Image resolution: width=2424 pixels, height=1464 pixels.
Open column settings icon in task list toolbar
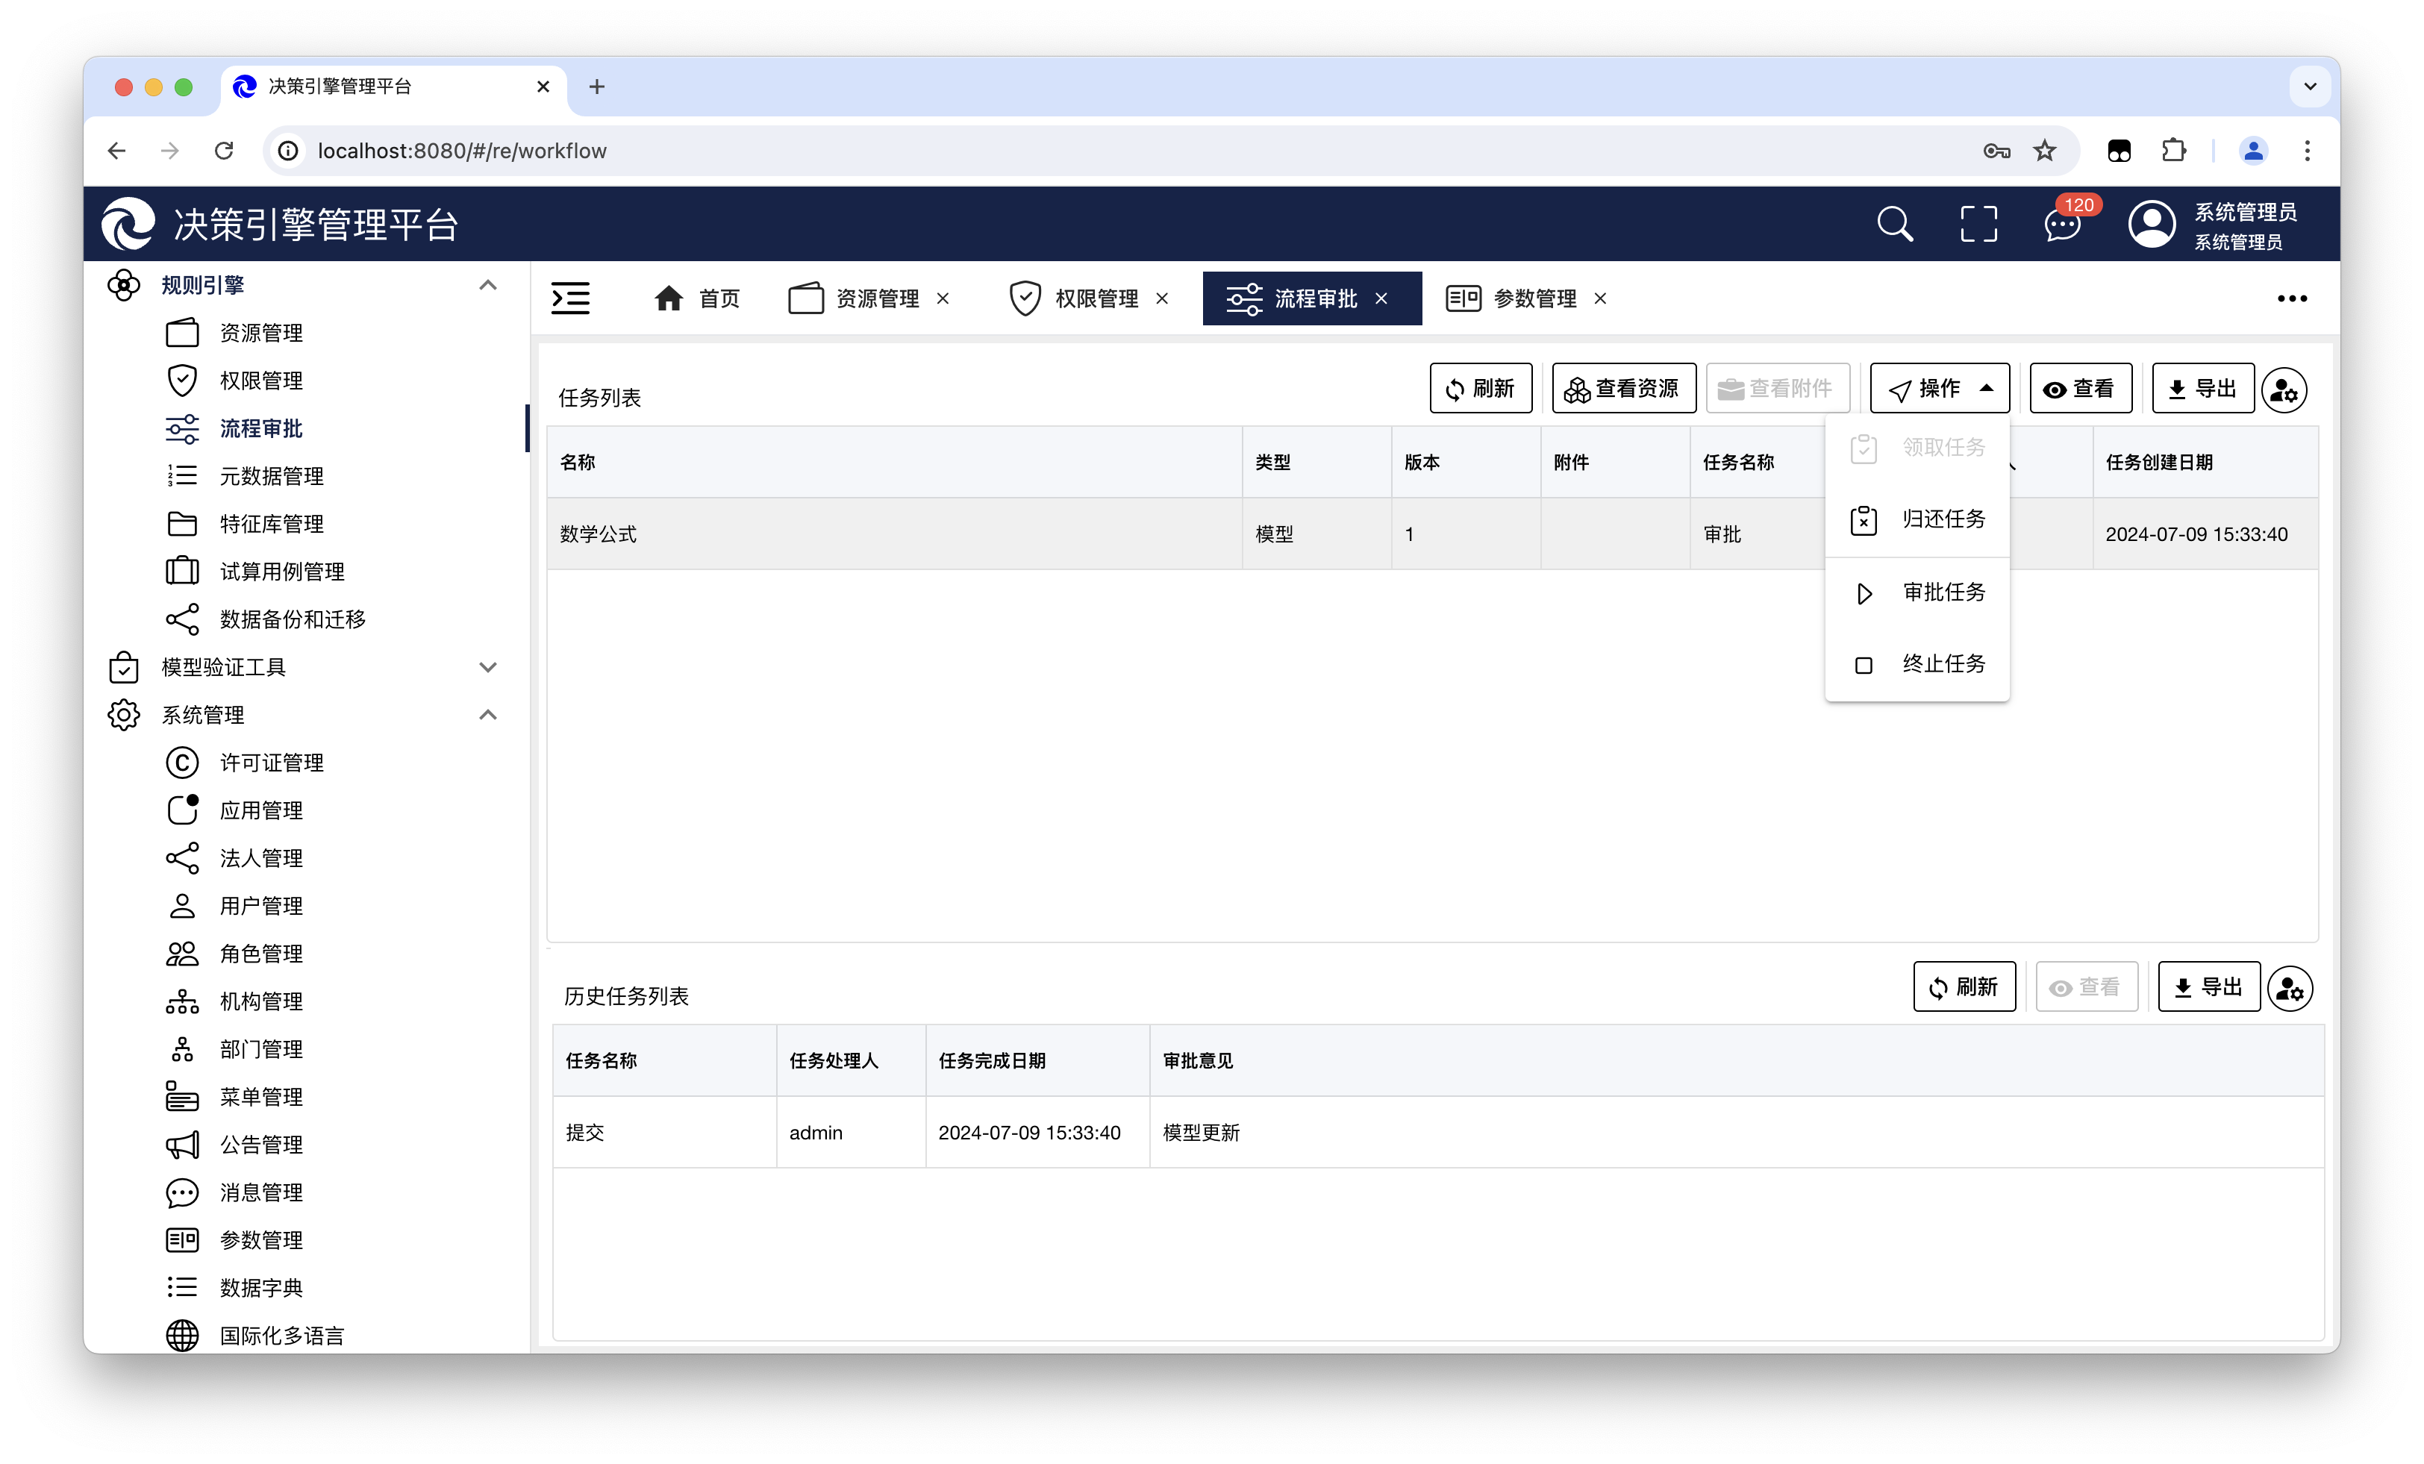[2284, 390]
